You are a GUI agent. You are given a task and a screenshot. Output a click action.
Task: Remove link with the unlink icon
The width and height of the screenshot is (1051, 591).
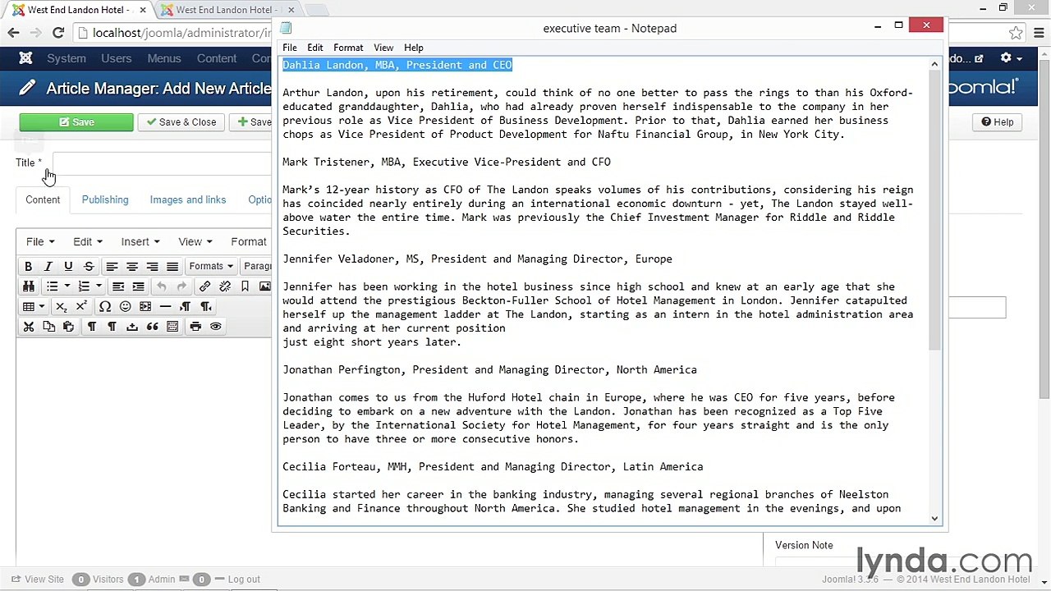pos(225,286)
